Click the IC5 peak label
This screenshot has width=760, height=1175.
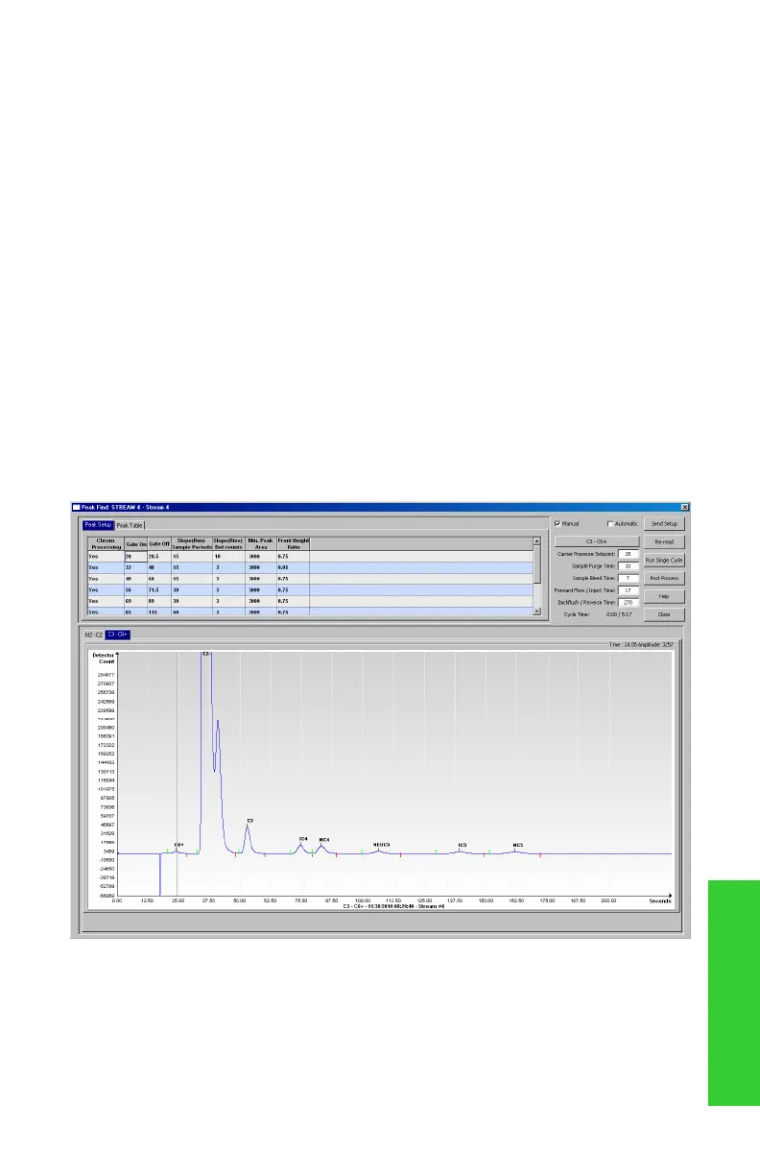(463, 845)
